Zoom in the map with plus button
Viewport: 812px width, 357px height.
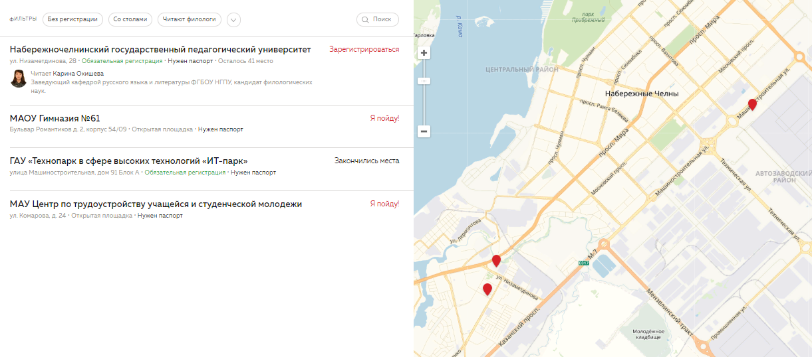pyautogui.click(x=424, y=52)
